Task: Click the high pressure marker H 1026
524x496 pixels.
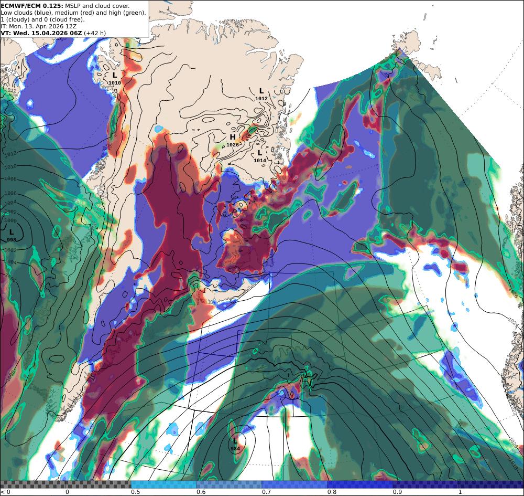Action: coord(233,141)
